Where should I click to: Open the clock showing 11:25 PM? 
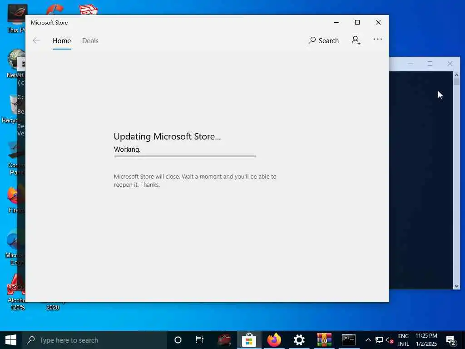pyautogui.click(x=426, y=340)
